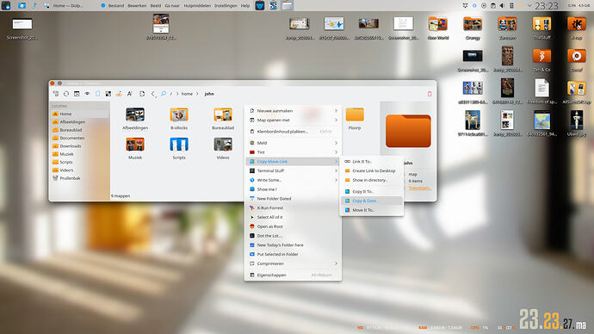Click the refresh icon in Dolphin toolbar

(x=66, y=94)
